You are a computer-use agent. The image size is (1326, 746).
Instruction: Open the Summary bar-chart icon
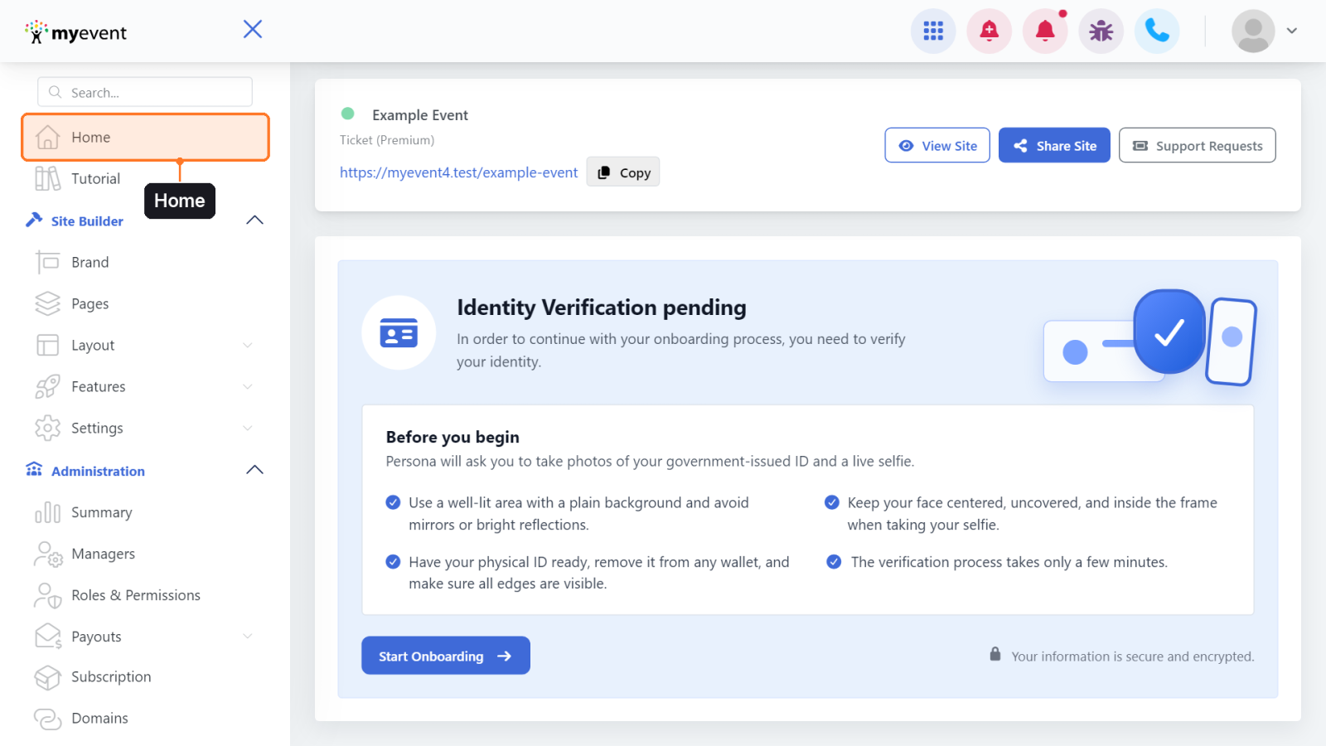tap(48, 512)
